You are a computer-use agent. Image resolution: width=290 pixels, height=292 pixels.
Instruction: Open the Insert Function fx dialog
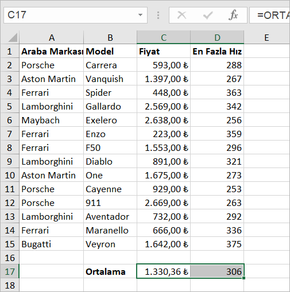pos(233,15)
